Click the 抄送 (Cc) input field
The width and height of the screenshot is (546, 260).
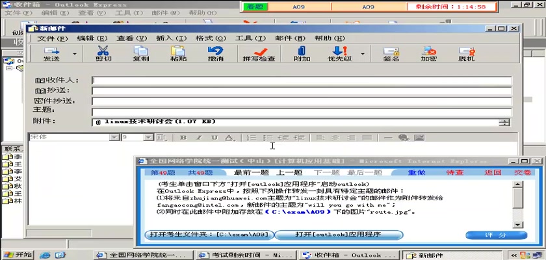302,91
